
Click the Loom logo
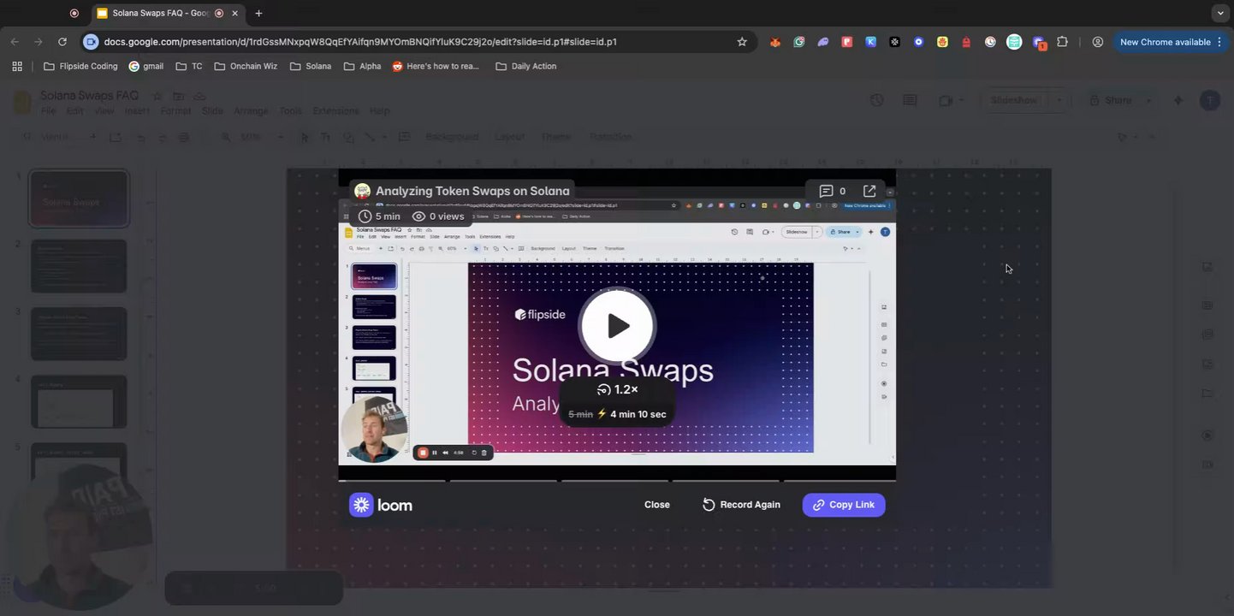click(x=381, y=505)
